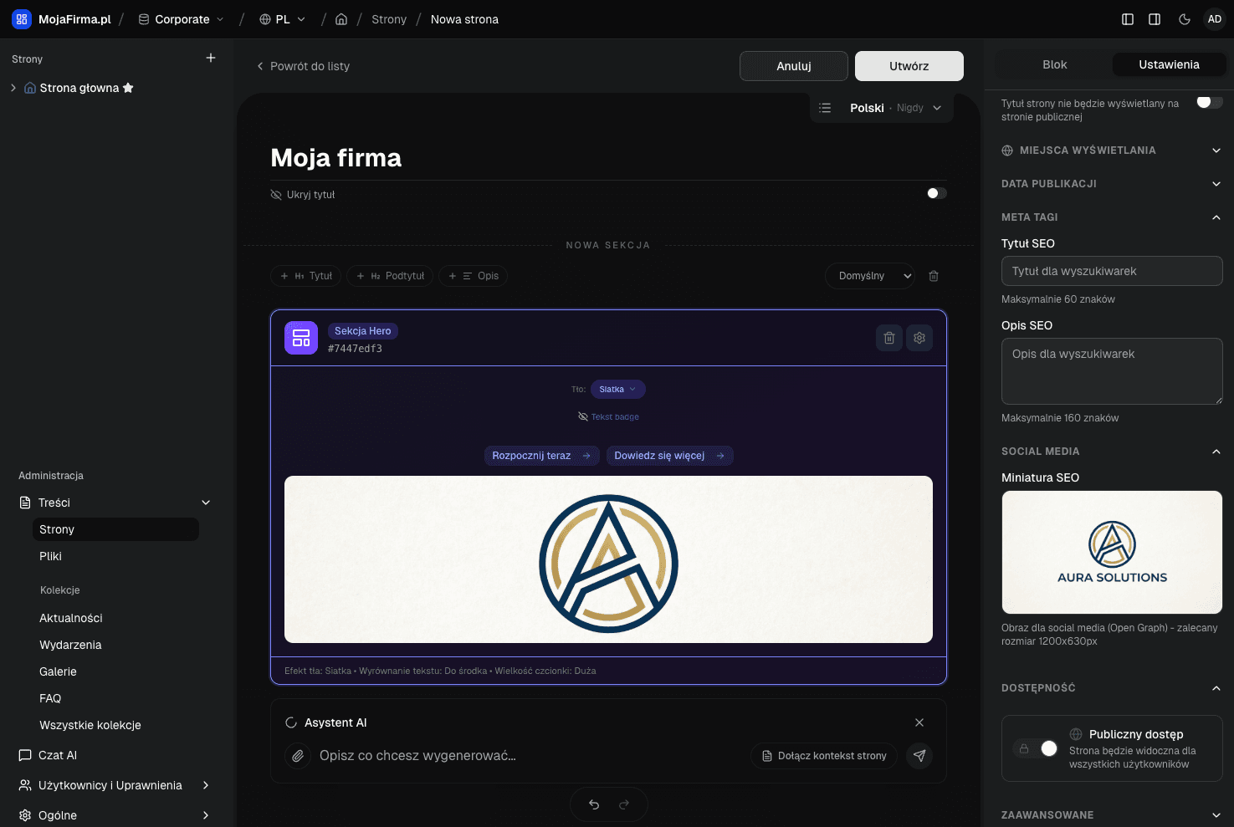
Task: Click the Utwórz button
Action: click(x=909, y=66)
